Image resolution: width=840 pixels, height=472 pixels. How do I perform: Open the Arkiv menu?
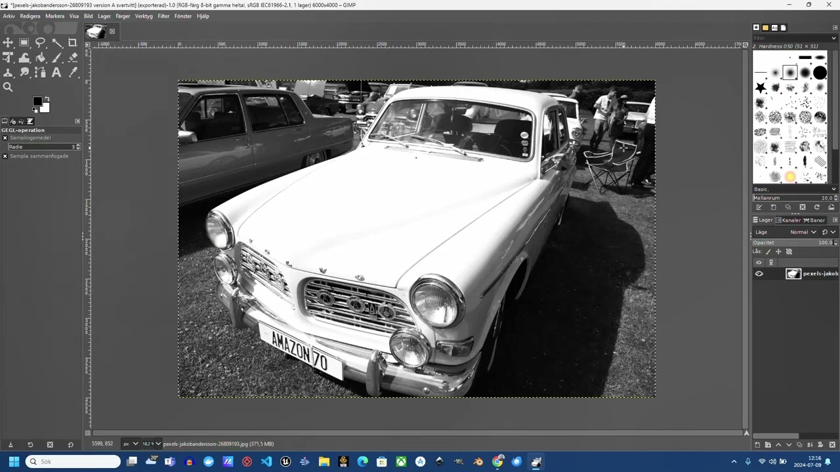click(9, 16)
